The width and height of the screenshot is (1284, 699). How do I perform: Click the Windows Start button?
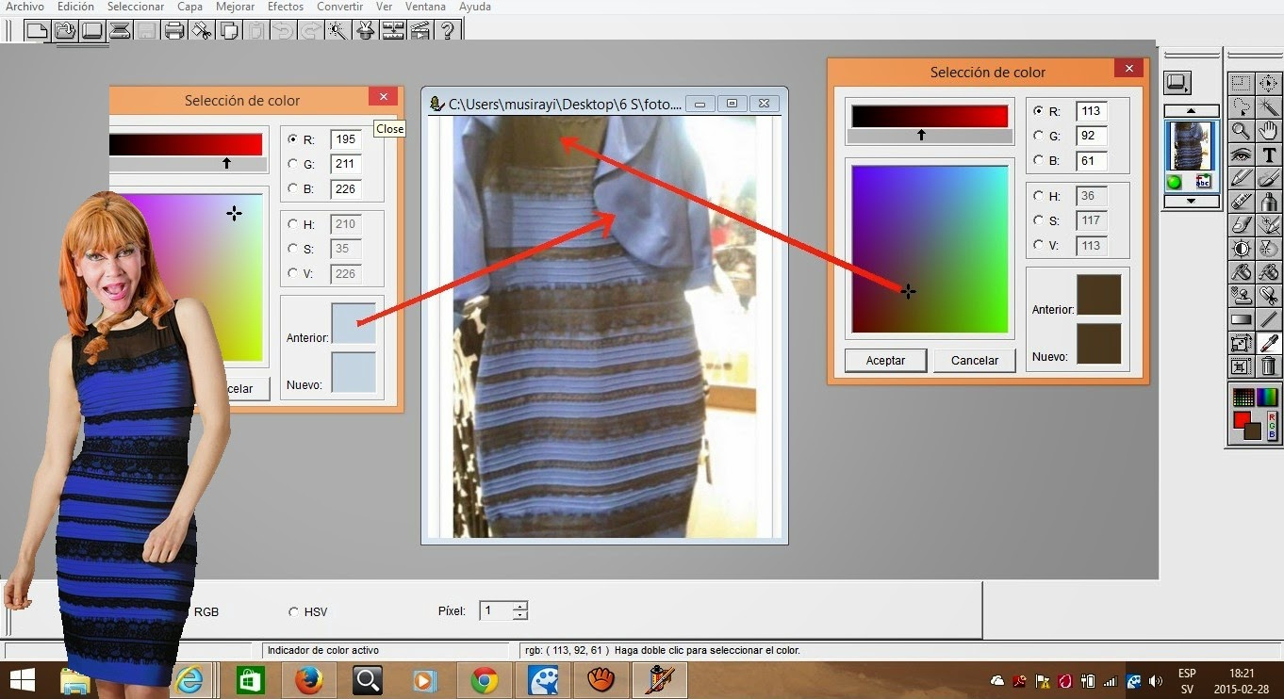(22, 680)
